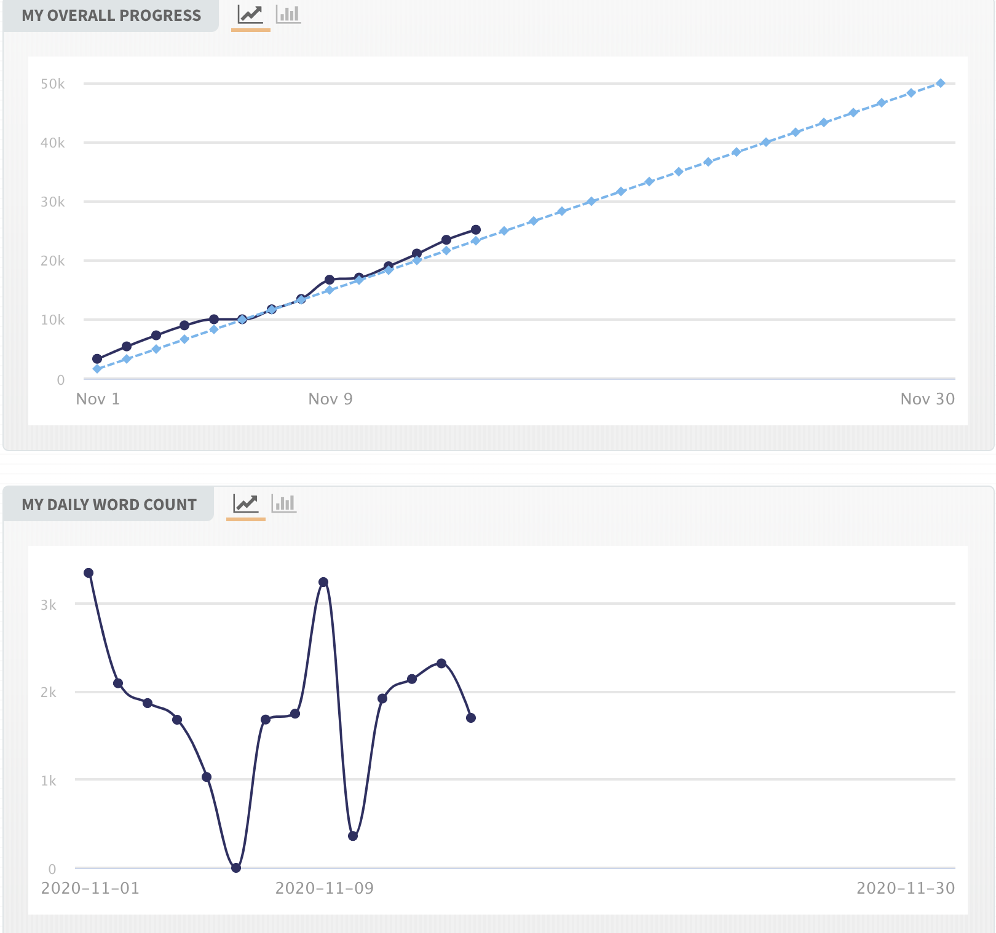Click the 40k goal-line diamond marker
This screenshot has height=933, width=996.
click(765, 142)
